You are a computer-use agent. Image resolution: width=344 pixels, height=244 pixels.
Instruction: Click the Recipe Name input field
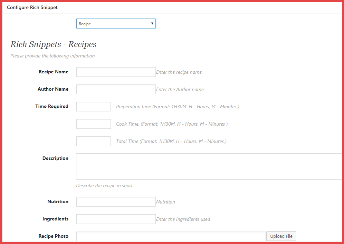(116, 72)
